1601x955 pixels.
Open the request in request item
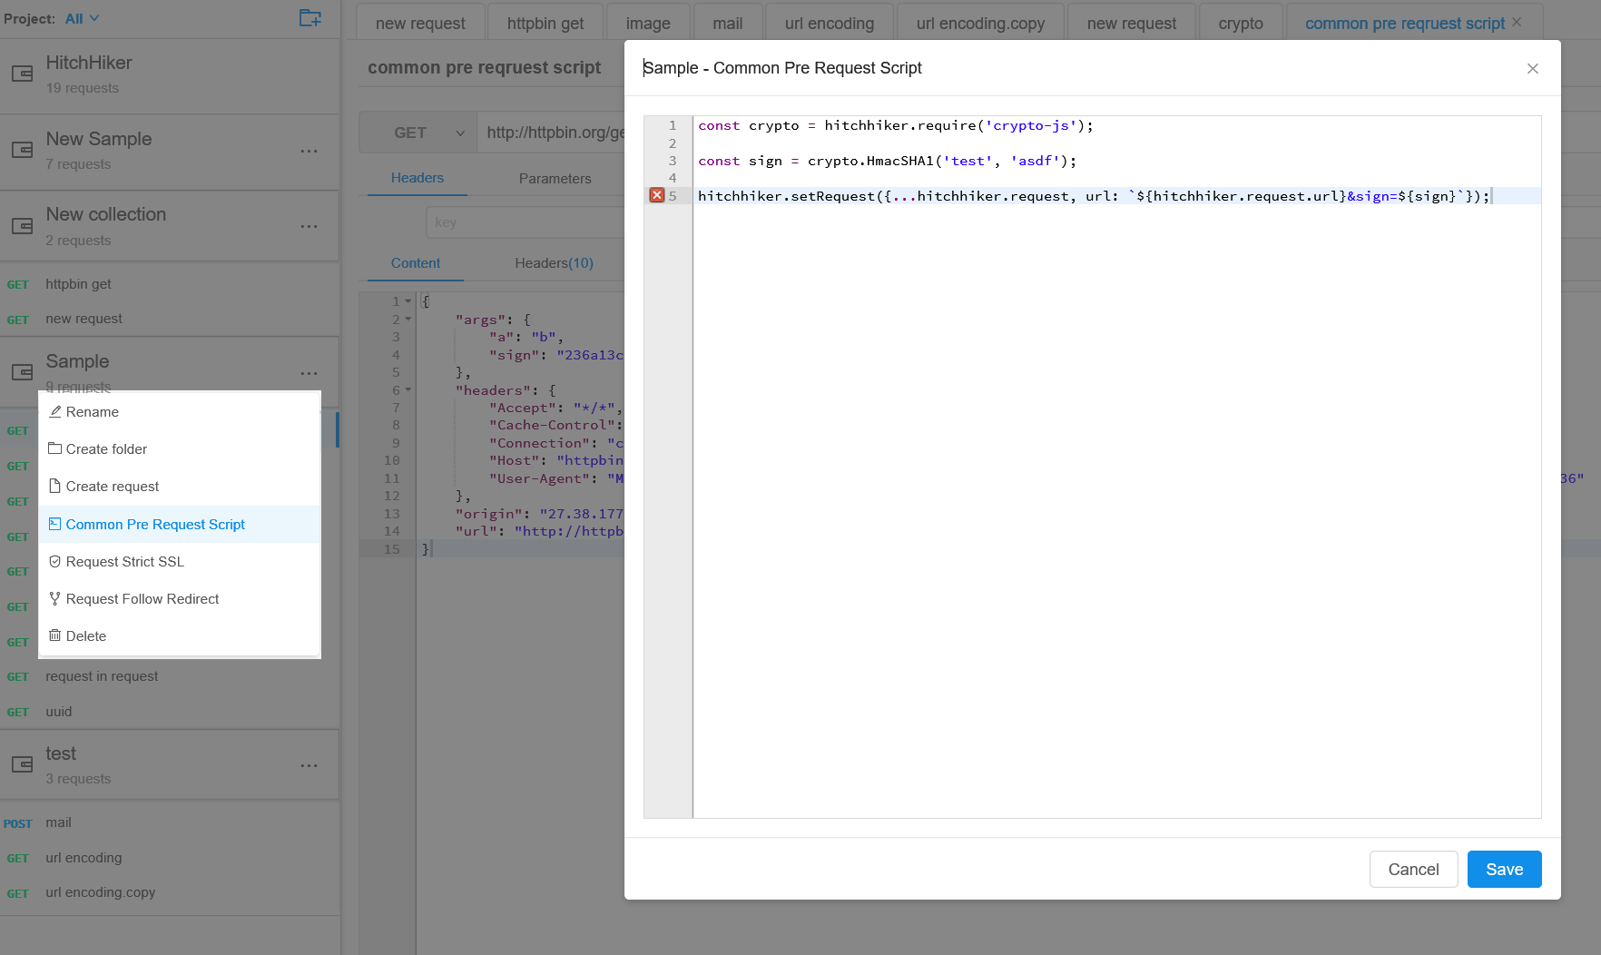(170, 676)
